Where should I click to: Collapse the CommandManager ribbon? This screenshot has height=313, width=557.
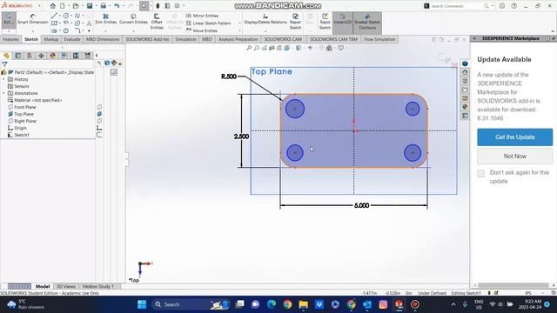click(x=553, y=31)
